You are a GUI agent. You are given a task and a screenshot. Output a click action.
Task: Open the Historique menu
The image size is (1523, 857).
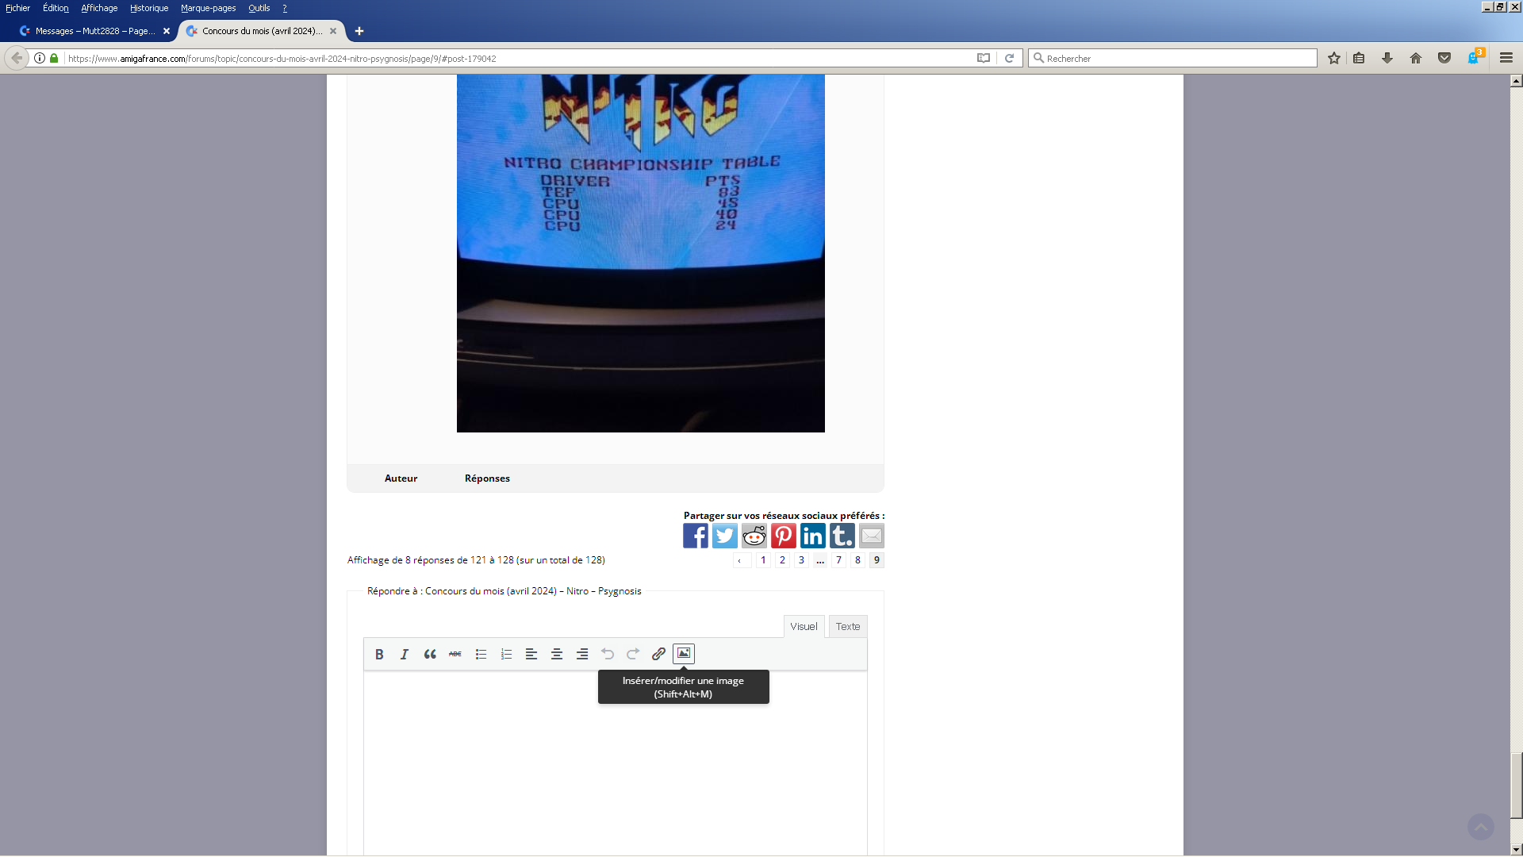(x=149, y=8)
